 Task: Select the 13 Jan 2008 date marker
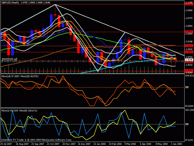point(100,144)
